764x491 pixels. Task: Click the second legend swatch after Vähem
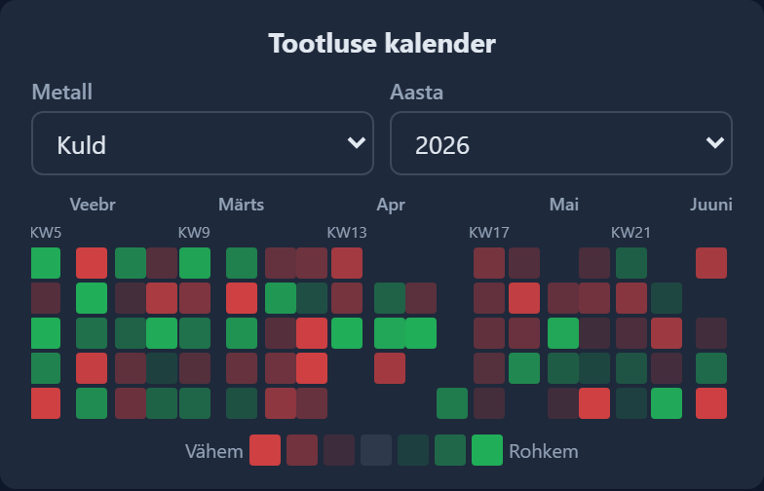[x=302, y=450]
